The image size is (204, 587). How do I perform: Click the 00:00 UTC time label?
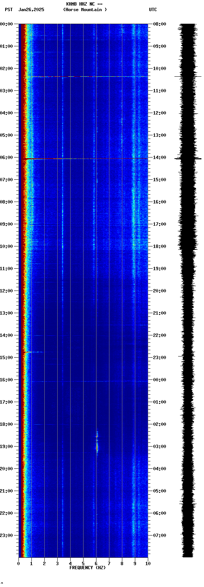(x=160, y=380)
